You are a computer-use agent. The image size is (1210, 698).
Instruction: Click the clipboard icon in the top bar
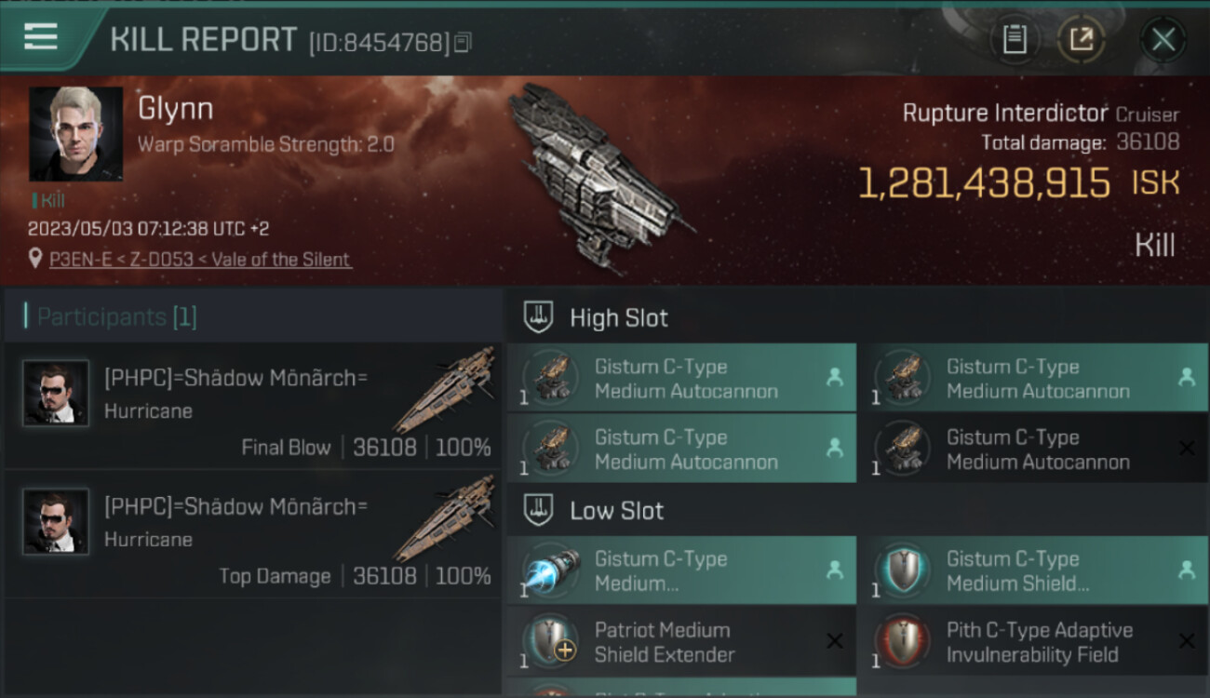(x=1015, y=39)
